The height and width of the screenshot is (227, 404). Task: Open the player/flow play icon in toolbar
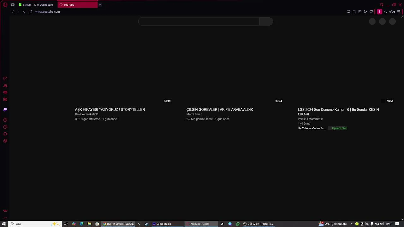(365, 12)
